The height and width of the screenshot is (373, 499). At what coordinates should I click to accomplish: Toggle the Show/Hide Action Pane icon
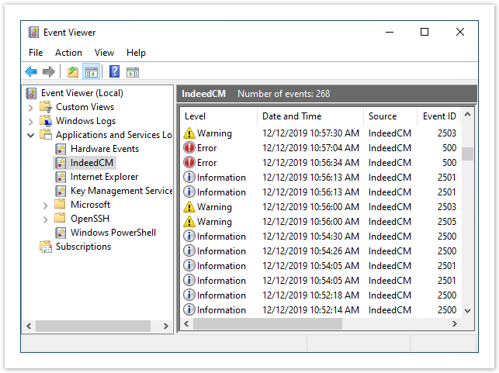(133, 72)
